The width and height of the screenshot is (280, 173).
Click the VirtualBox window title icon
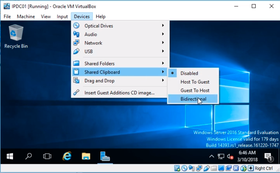[x=7, y=6]
